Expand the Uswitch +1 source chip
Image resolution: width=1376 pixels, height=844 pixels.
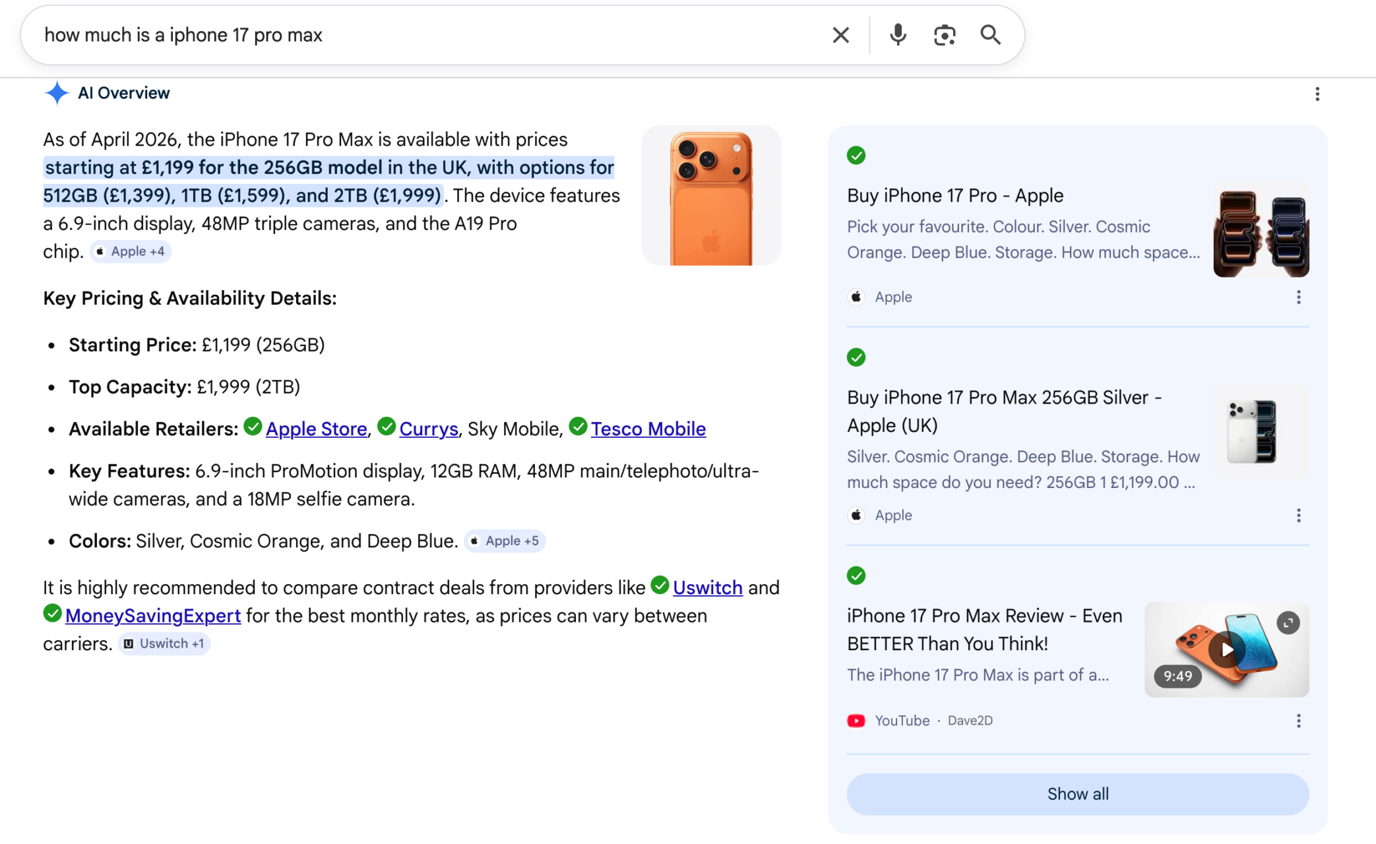tap(164, 644)
